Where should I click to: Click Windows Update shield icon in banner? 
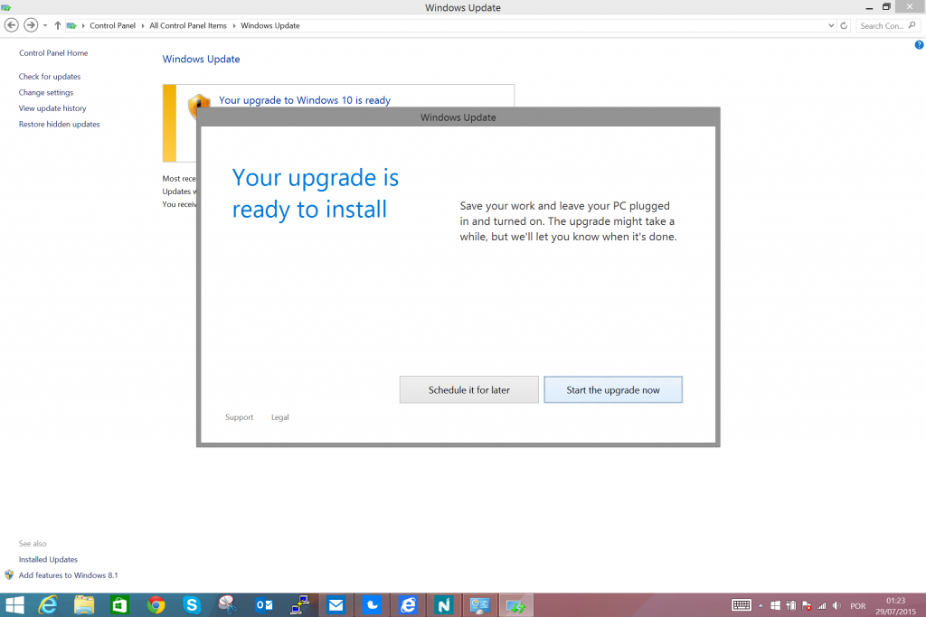click(x=199, y=107)
